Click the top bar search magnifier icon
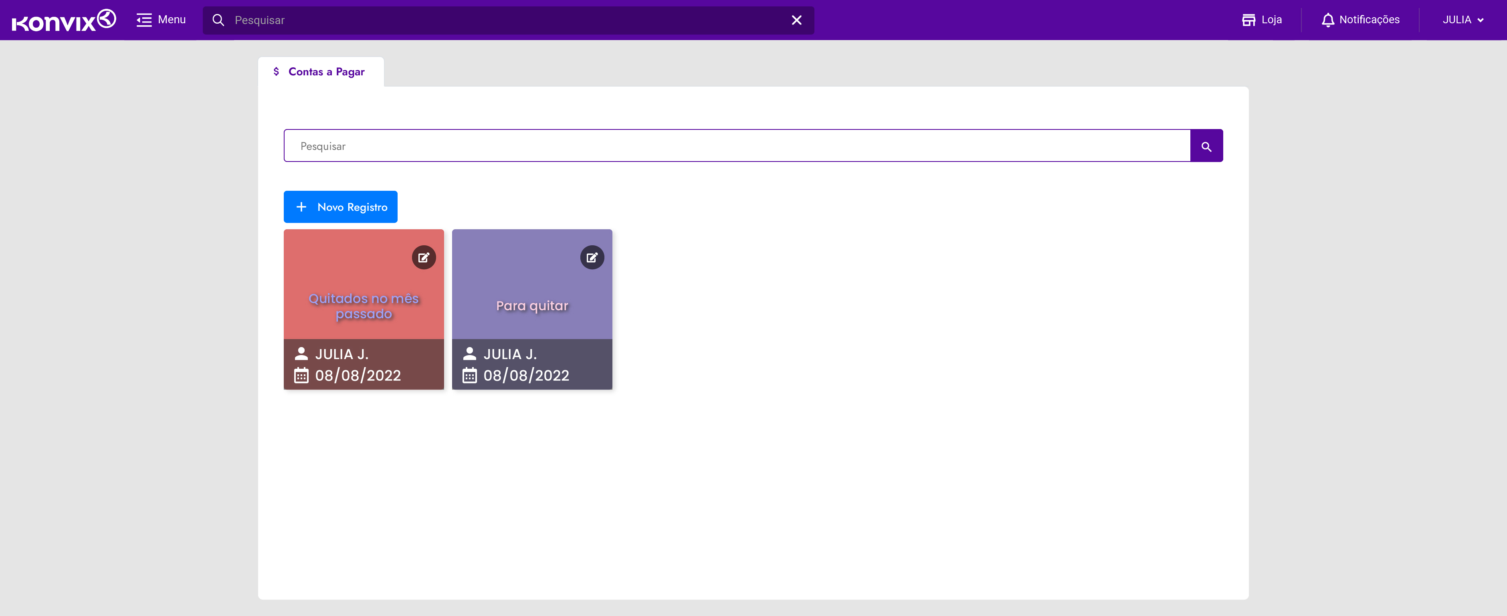Screen dimensions: 1507x616 point(218,20)
